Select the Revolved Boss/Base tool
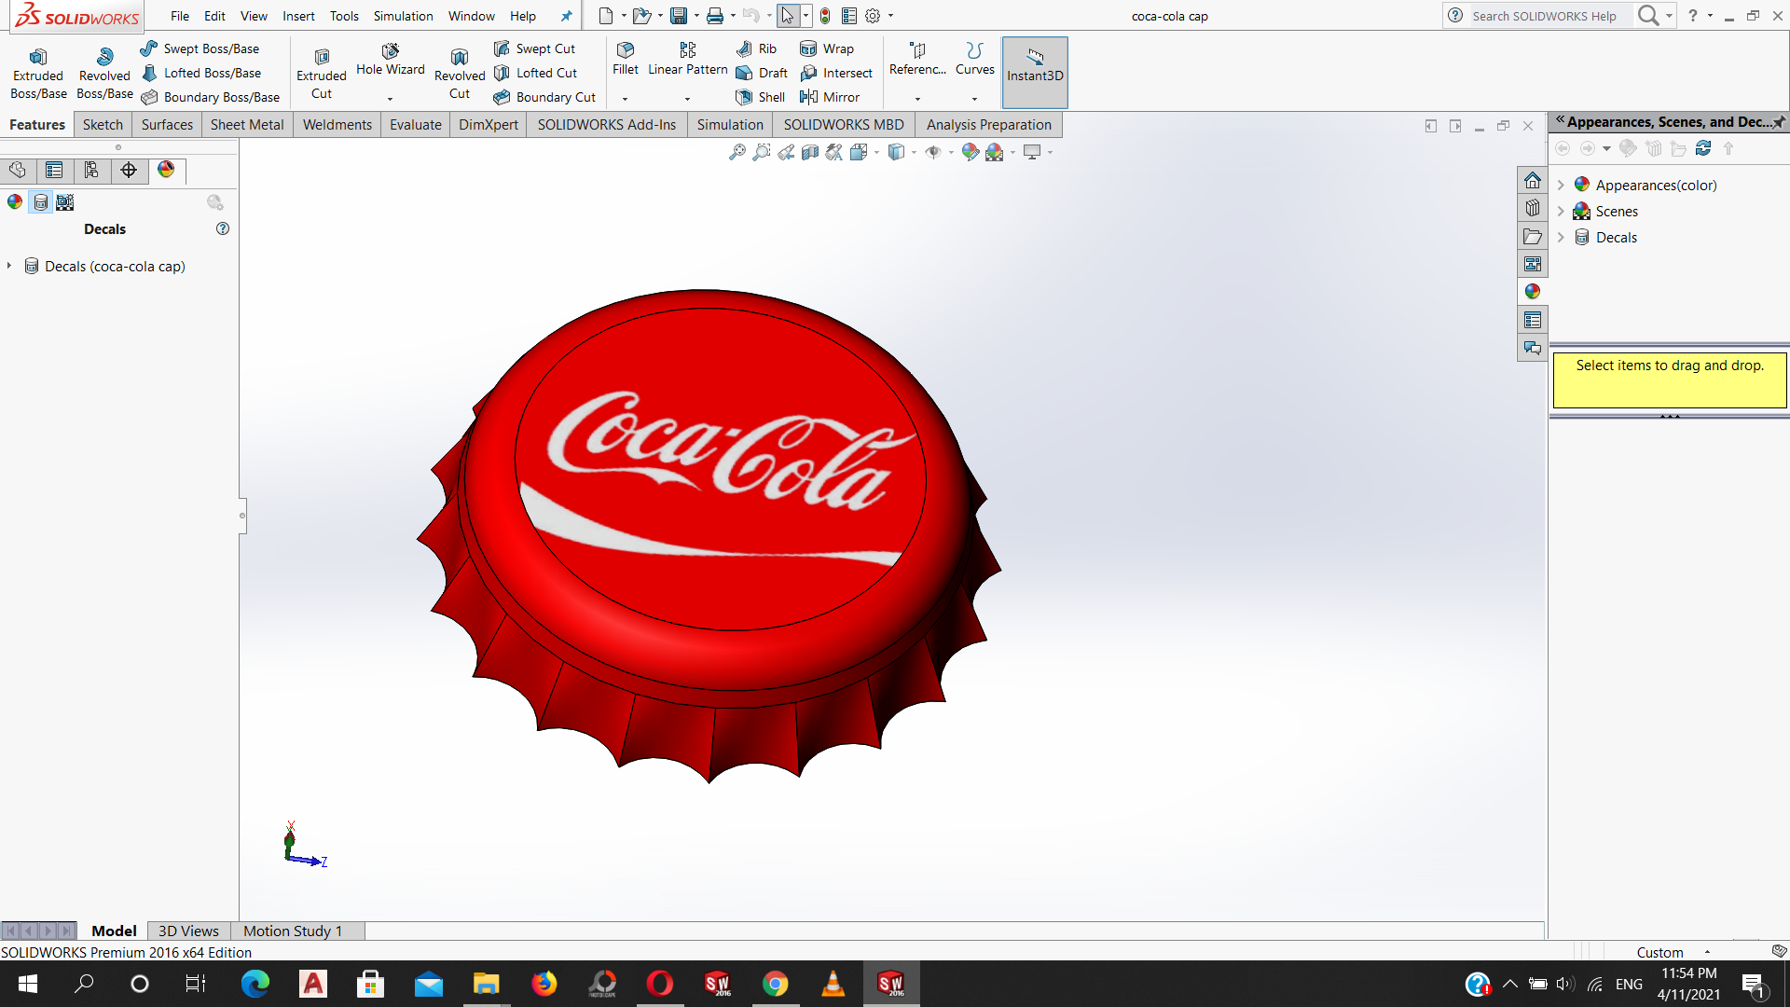The height and width of the screenshot is (1007, 1790). 104,73
